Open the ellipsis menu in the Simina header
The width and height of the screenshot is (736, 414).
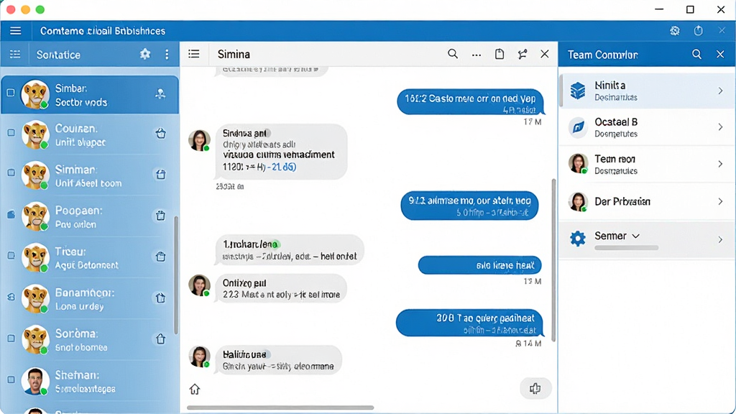click(x=477, y=55)
